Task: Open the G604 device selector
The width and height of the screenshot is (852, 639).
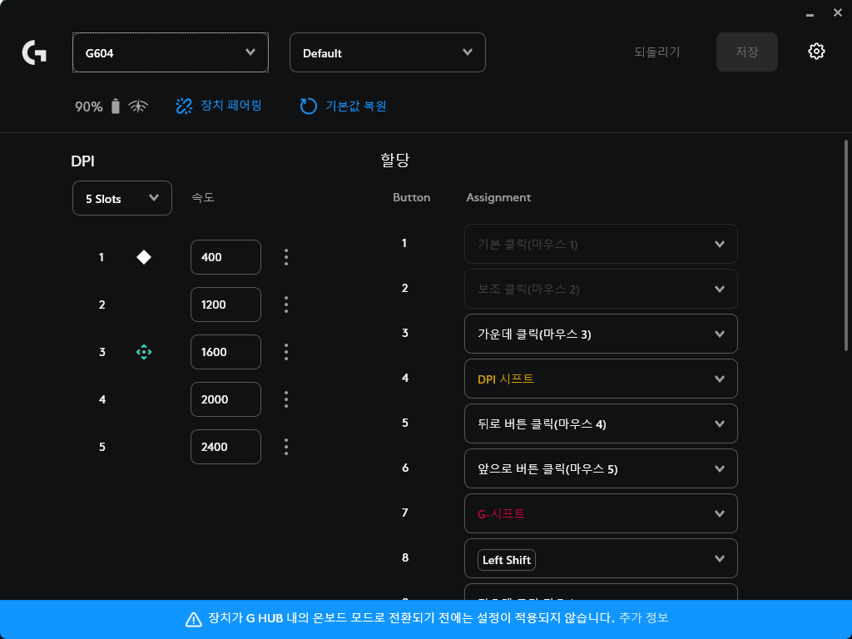Action: pyautogui.click(x=170, y=52)
